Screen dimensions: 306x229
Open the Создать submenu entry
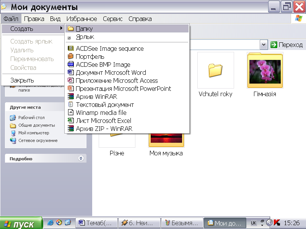(33, 29)
